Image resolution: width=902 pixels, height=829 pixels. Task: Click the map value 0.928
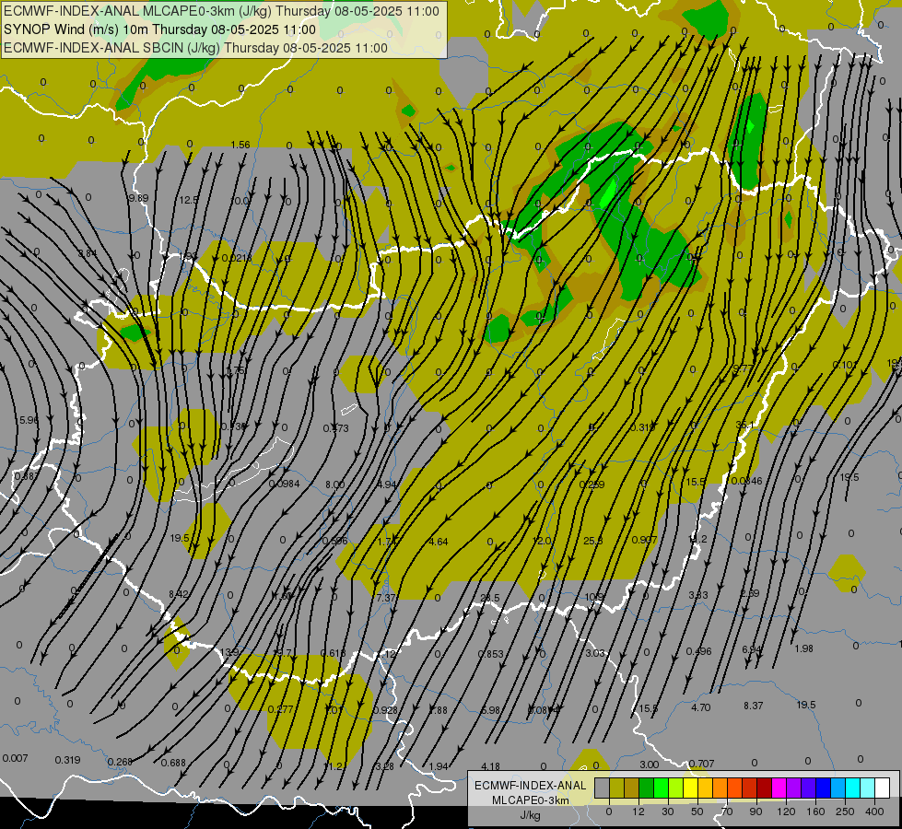pyautogui.click(x=385, y=710)
